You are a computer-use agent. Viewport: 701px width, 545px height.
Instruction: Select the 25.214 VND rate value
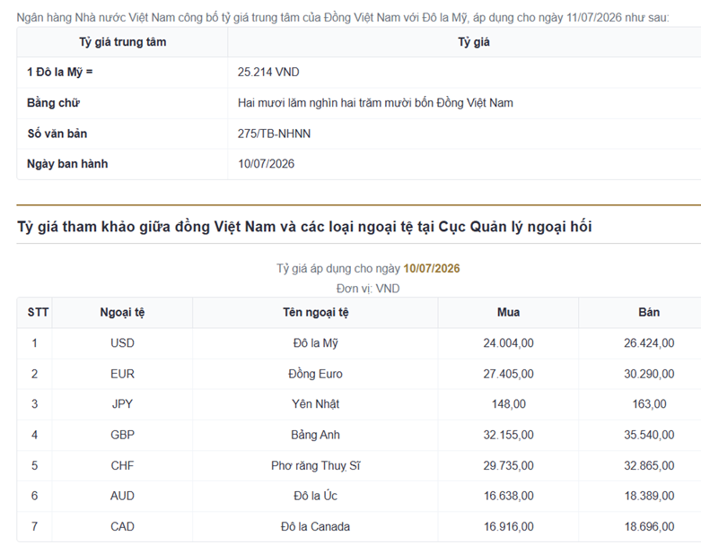pos(268,72)
